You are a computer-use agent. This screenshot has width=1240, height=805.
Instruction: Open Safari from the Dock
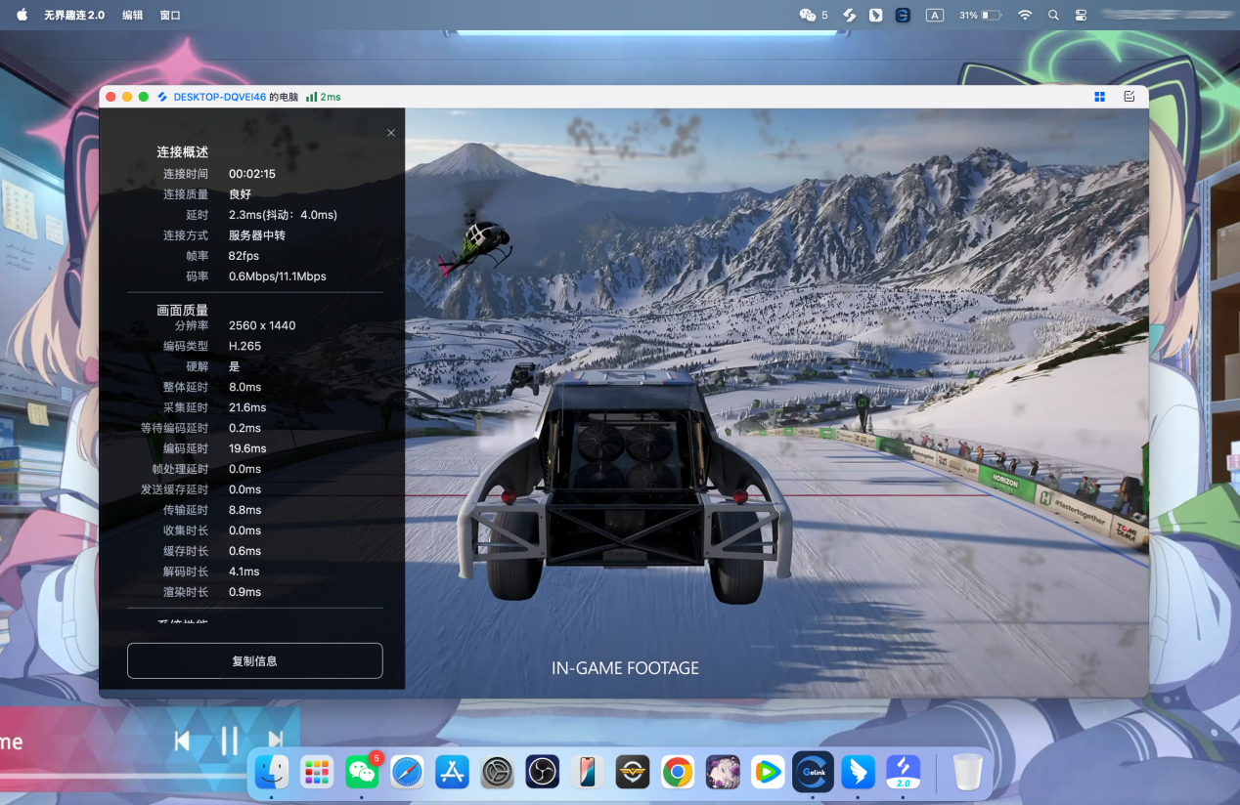[407, 772]
